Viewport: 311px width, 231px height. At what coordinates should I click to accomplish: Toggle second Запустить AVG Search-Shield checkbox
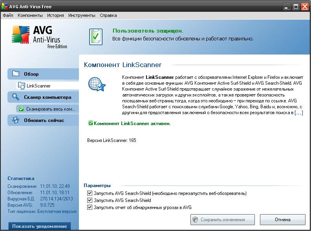[x=90, y=200]
